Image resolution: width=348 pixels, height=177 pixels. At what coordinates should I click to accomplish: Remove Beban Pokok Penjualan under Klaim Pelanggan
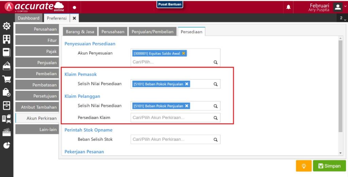click(x=187, y=106)
